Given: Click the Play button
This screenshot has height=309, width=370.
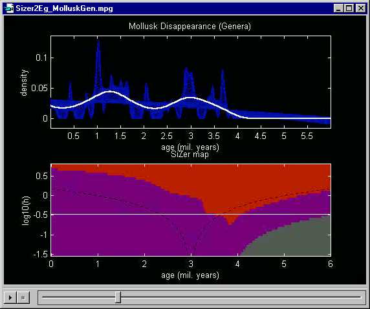Looking at the screenshot, I should click(x=10, y=297).
